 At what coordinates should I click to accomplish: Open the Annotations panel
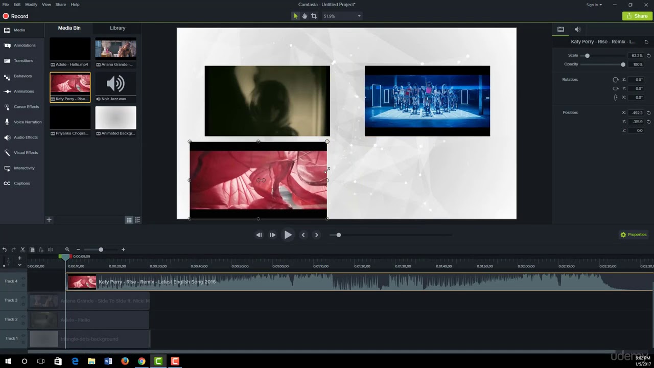[x=20, y=45]
